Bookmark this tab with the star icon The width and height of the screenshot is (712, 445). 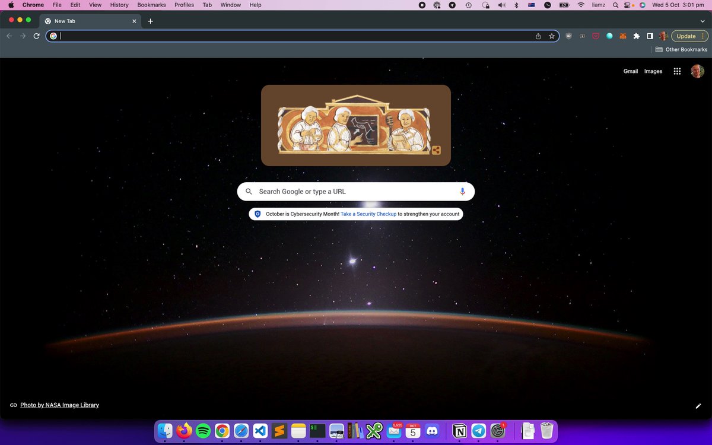pos(552,36)
